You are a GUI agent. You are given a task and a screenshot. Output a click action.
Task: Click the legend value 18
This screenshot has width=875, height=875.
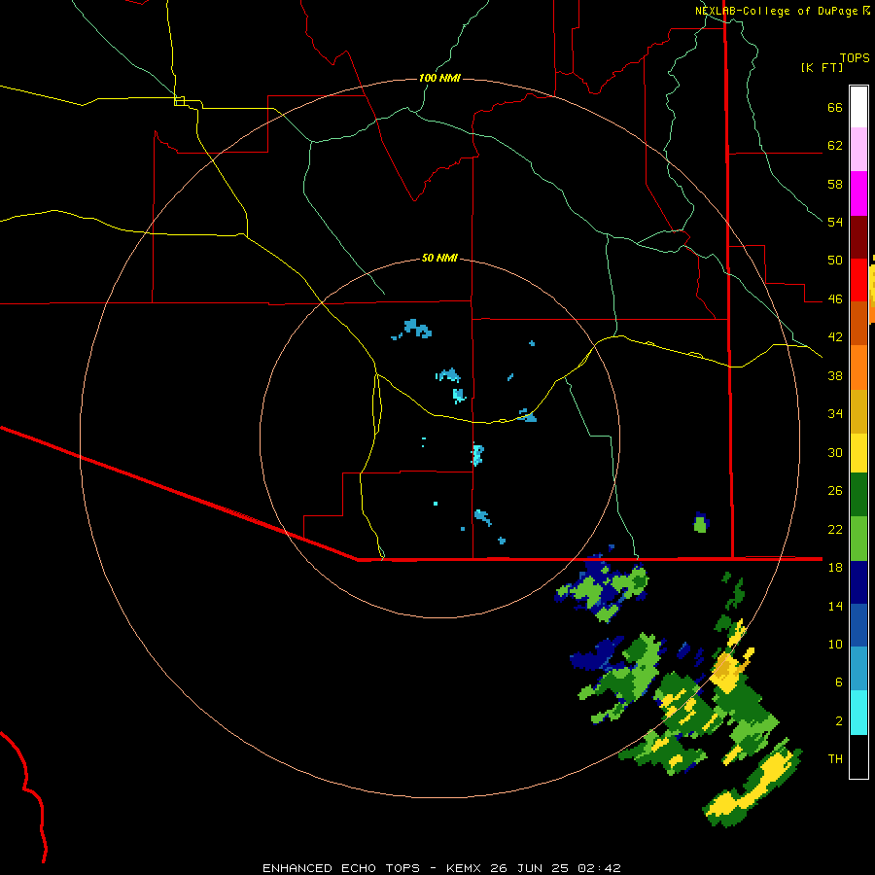pyautogui.click(x=835, y=568)
